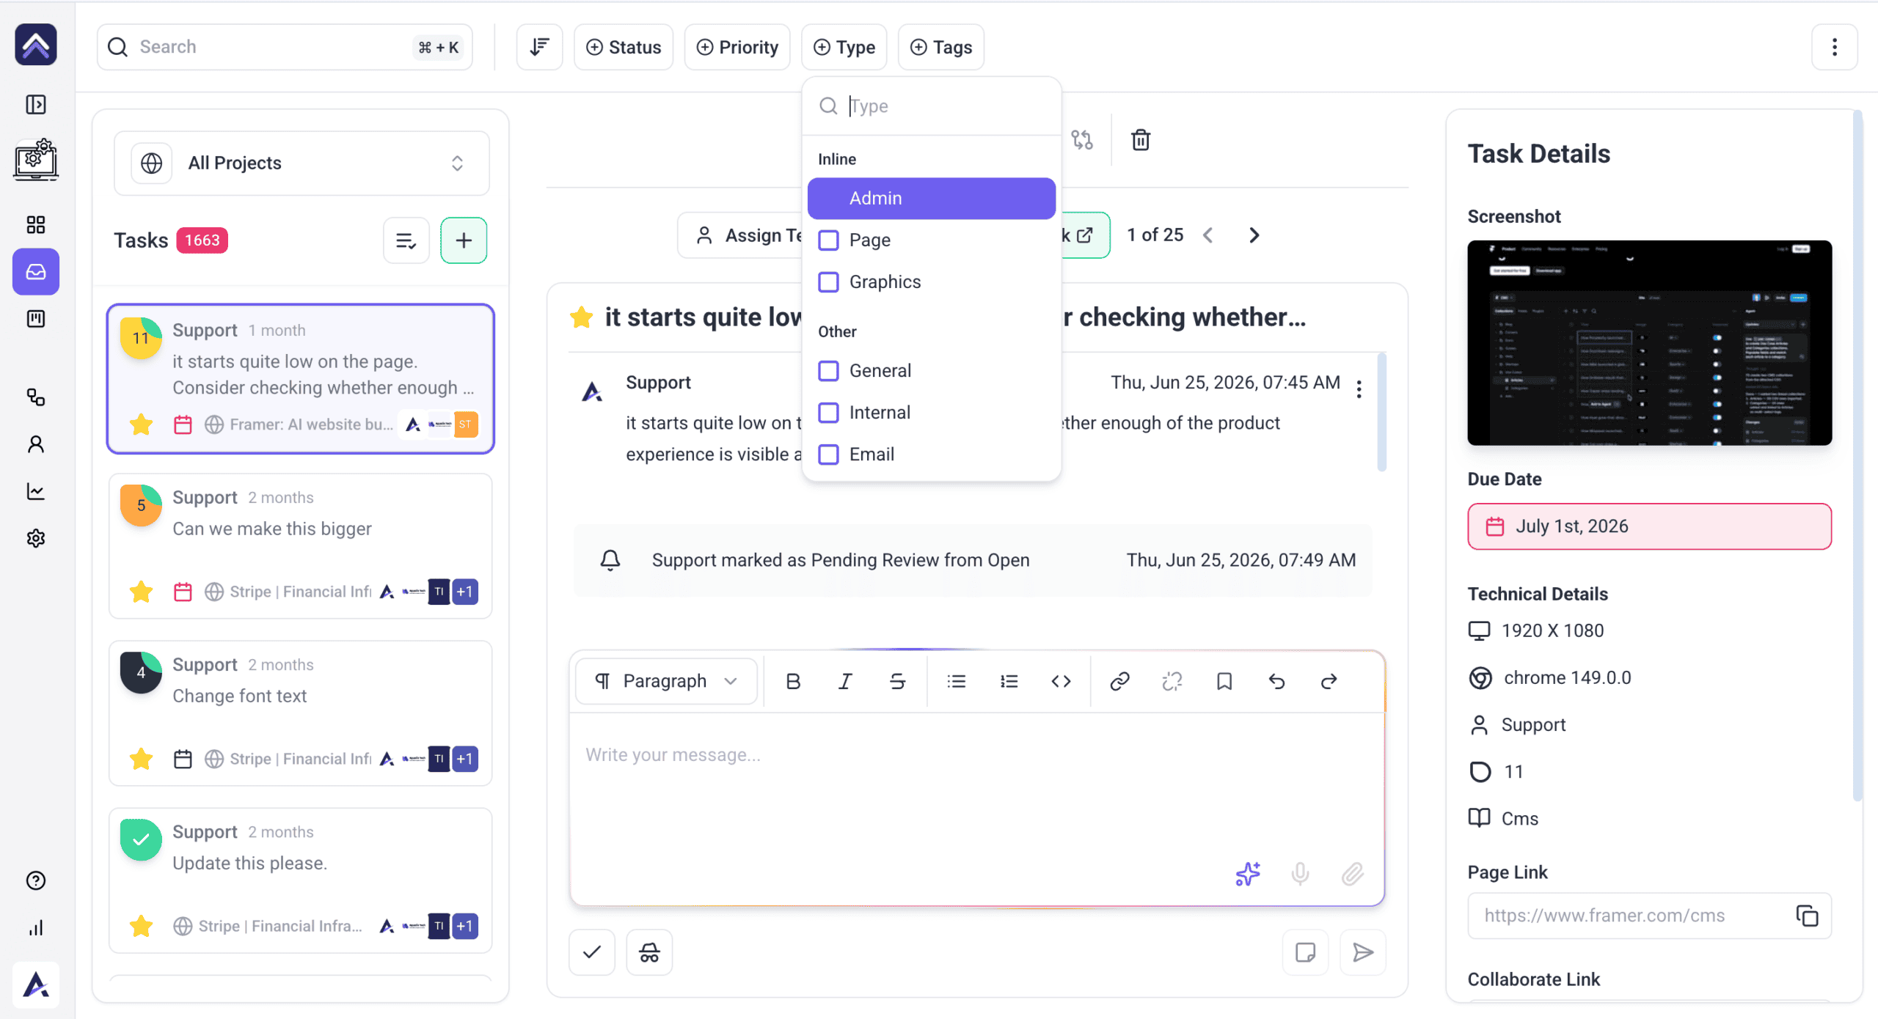Go to the next task with right chevron
The image size is (1878, 1019).
click(1254, 235)
